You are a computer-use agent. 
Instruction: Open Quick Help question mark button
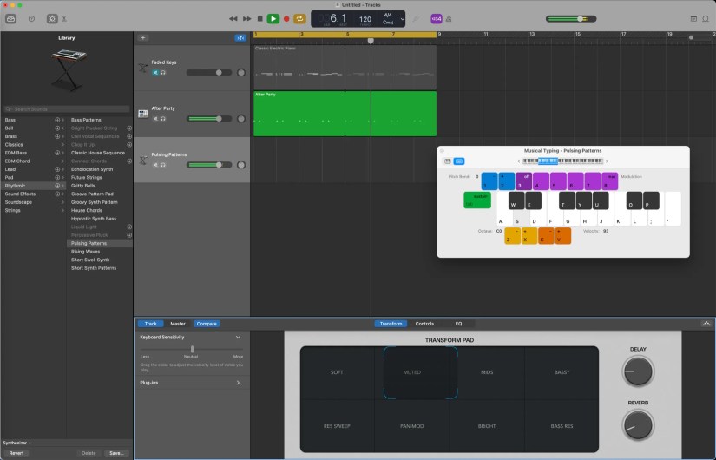pyautogui.click(x=31, y=19)
